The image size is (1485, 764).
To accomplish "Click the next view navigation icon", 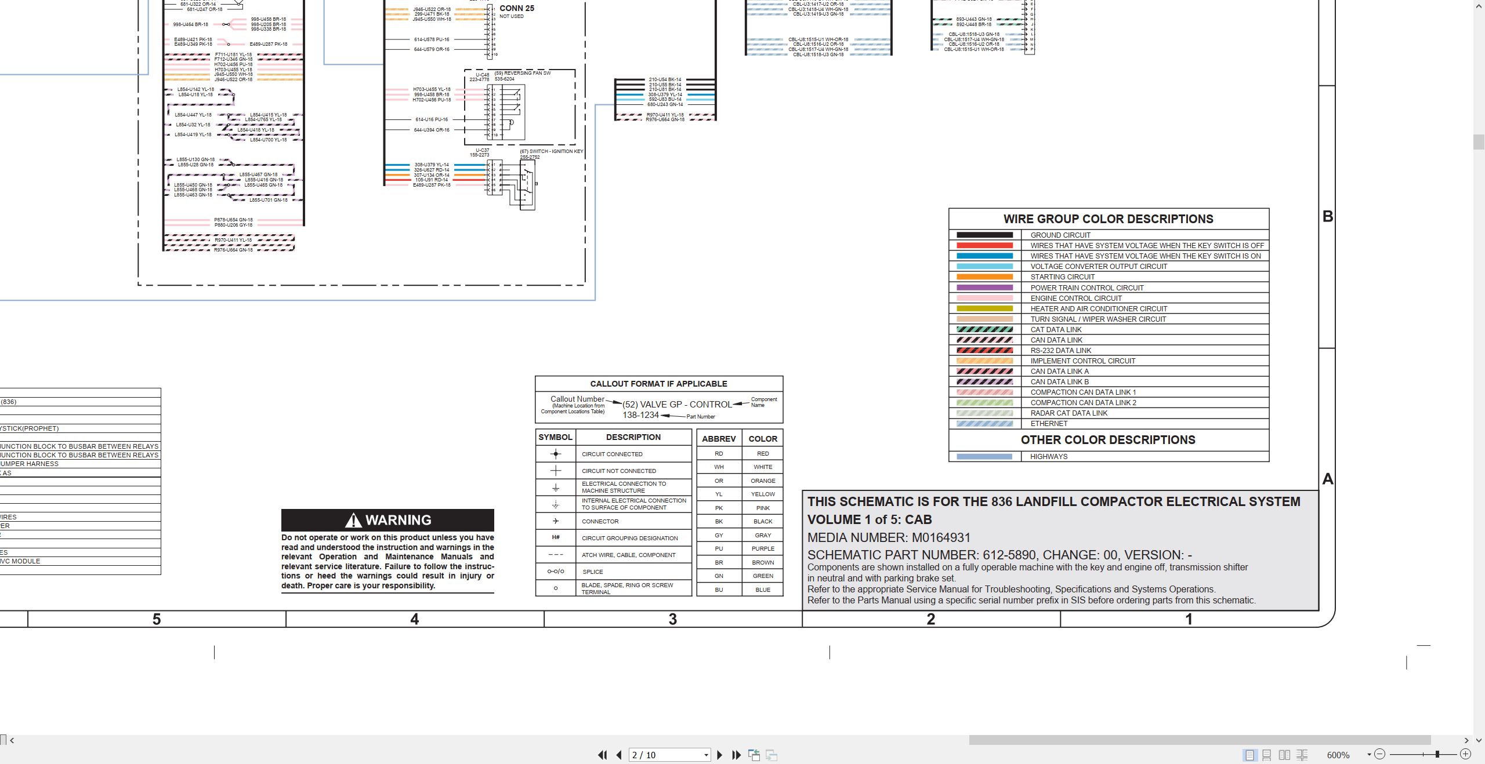I will point(772,755).
